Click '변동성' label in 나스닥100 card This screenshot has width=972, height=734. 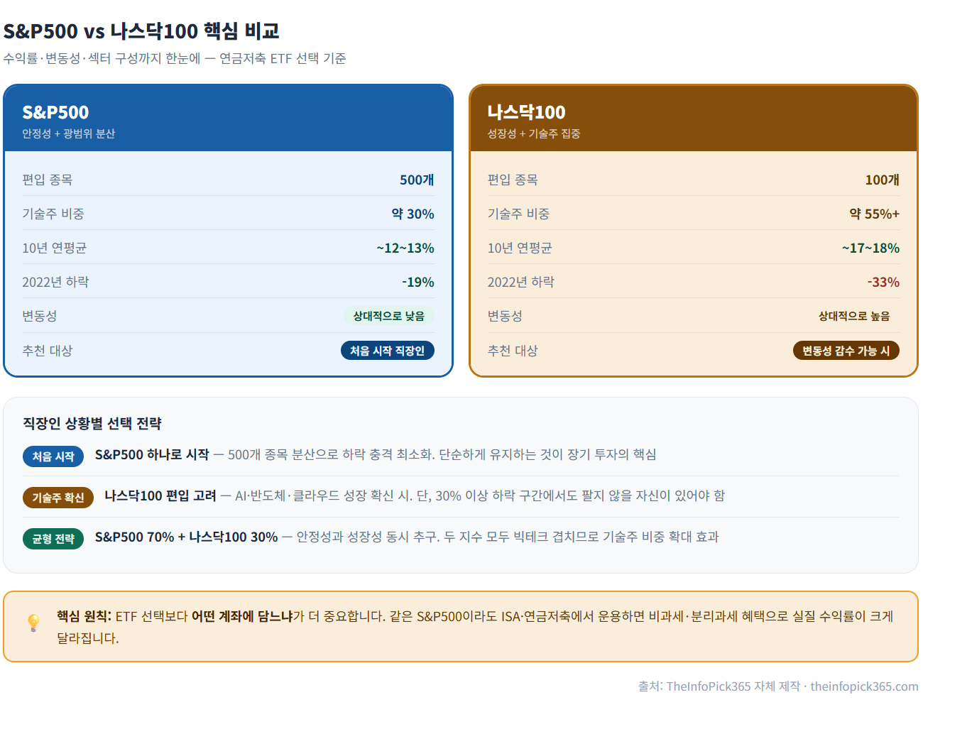coord(504,316)
